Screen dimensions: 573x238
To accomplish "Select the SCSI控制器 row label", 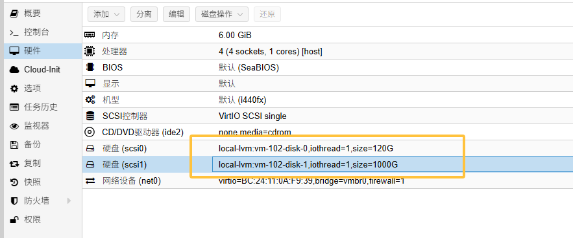I will click(x=125, y=116).
